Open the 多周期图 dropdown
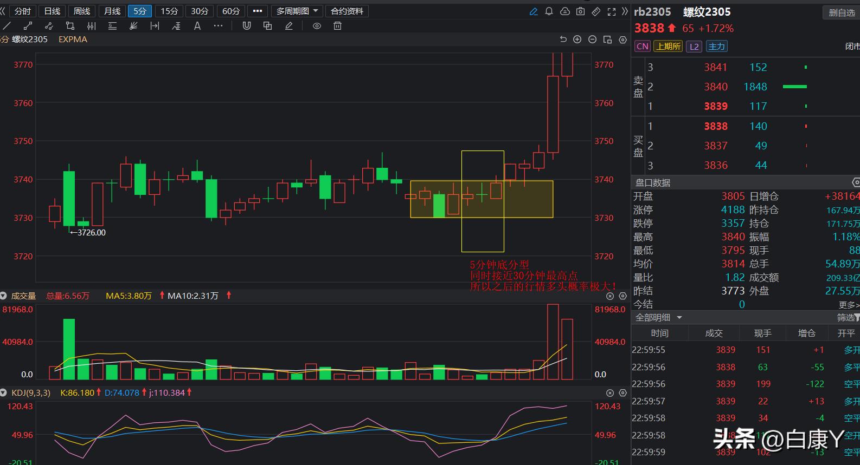The height and width of the screenshot is (465, 860). [x=297, y=11]
